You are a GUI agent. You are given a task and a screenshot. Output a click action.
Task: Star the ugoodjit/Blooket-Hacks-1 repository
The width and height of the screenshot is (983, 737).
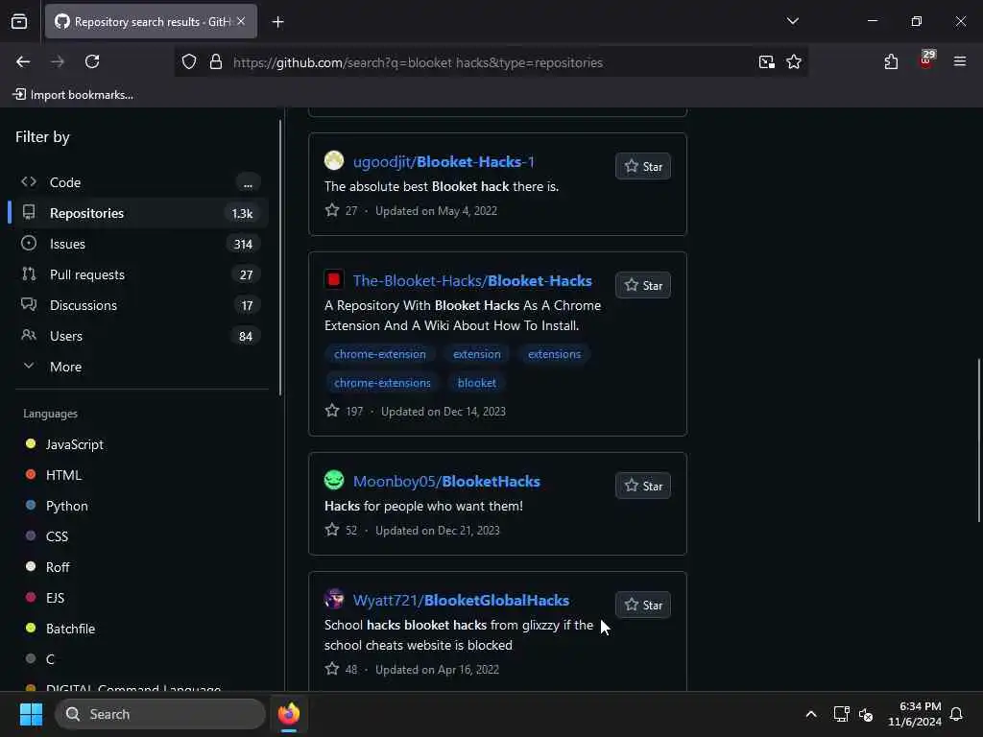tap(642, 167)
